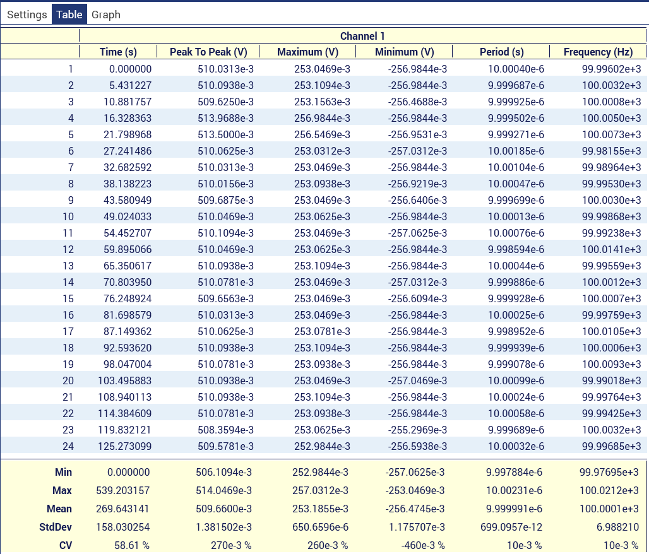Image resolution: width=649 pixels, height=554 pixels.
Task: Switch to the Settings tab
Action: click(27, 15)
